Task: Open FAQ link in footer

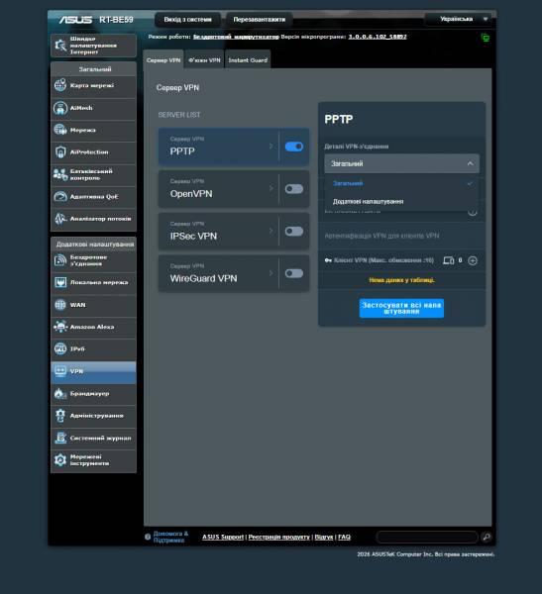Action: 344,537
